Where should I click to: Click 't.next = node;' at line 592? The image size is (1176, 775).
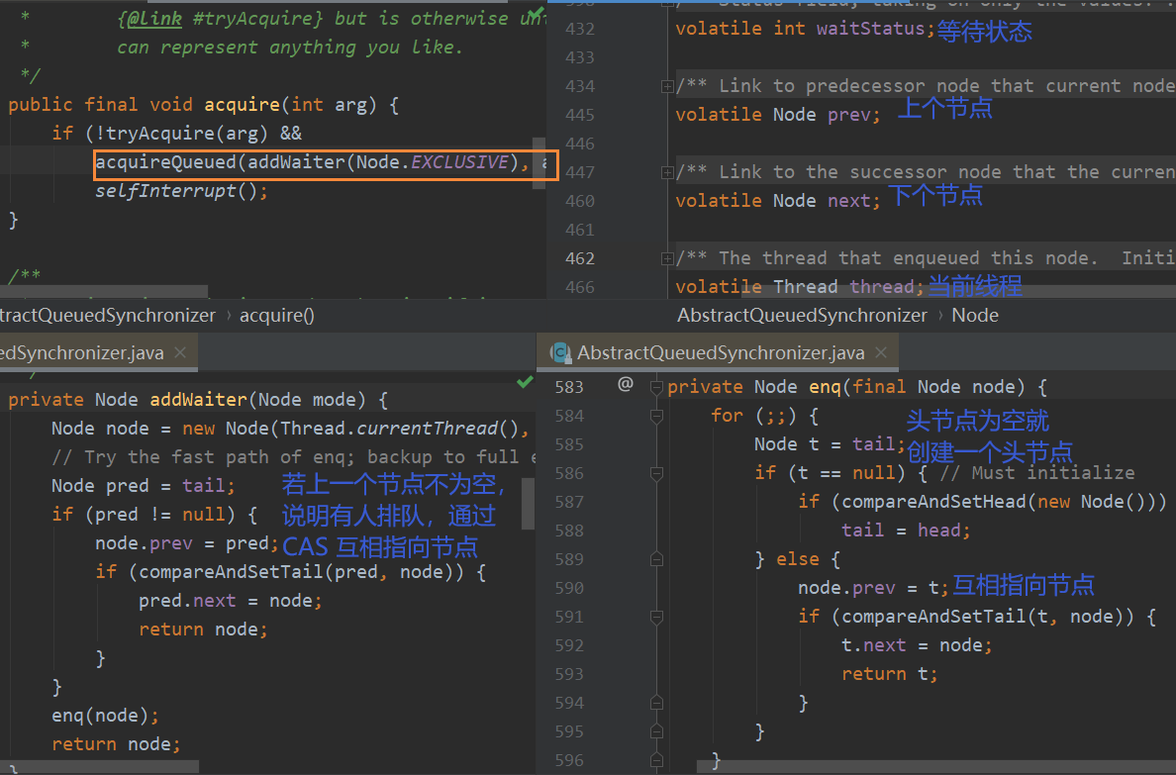[x=917, y=645]
